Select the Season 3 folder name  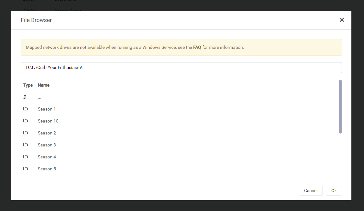47,145
